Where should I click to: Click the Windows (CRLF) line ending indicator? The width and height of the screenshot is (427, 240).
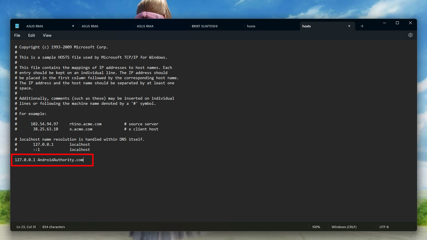(x=344, y=227)
